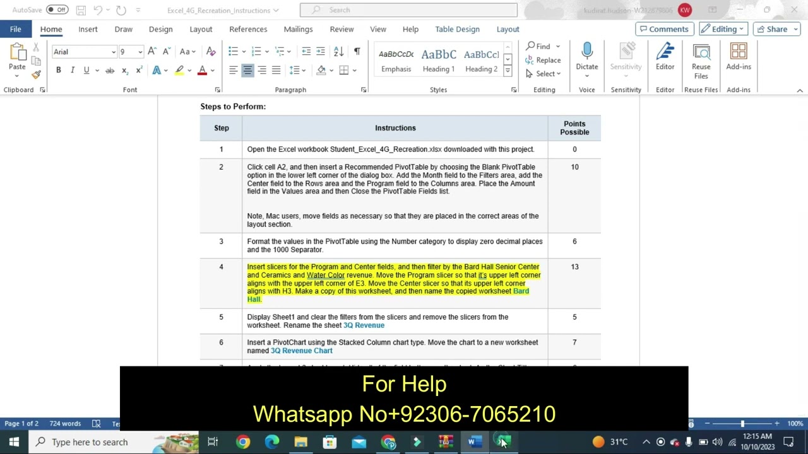Apply the Emphasis style
Viewport: 808px width, 454px height.
(396, 61)
